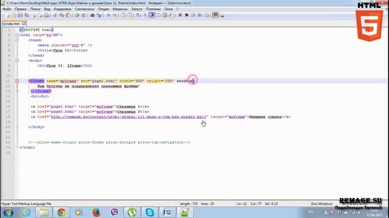
Task: Create a new file with the New toolbar icon
Action: coord(7,15)
